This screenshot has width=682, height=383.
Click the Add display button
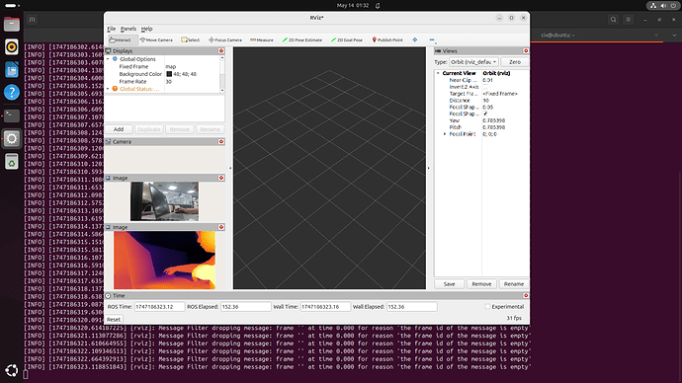point(119,129)
